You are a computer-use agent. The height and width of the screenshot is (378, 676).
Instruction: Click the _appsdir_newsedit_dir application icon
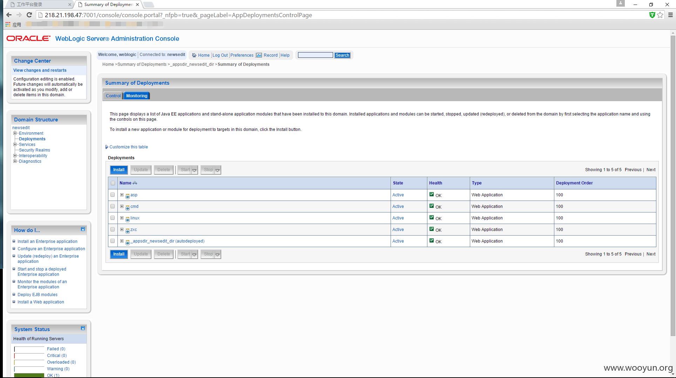point(128,242)
